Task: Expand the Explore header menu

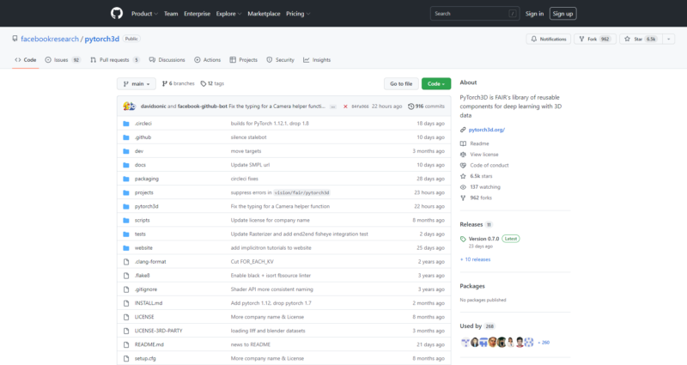Action: click(x=228, y=14)
